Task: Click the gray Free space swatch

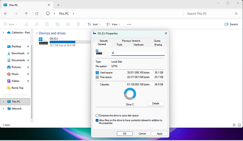Action: point(97,77)
